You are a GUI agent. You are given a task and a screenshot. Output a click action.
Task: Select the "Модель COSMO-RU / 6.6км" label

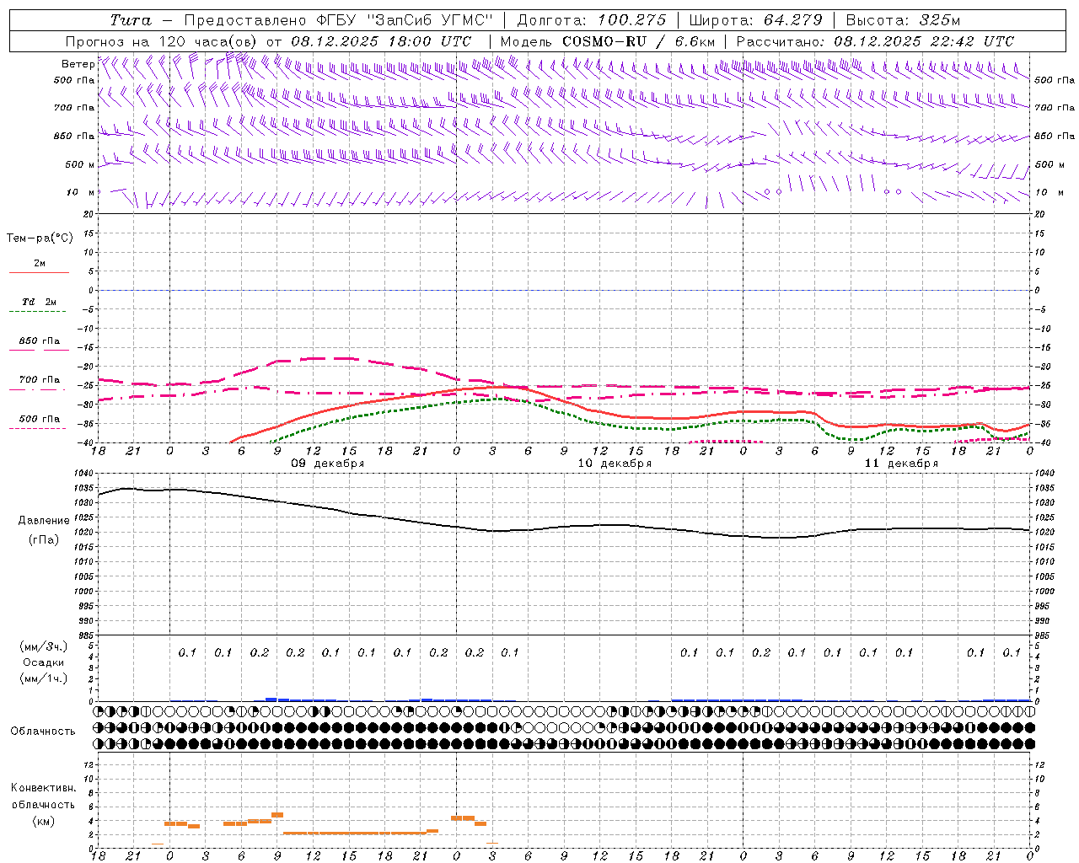tap(607, 41)
